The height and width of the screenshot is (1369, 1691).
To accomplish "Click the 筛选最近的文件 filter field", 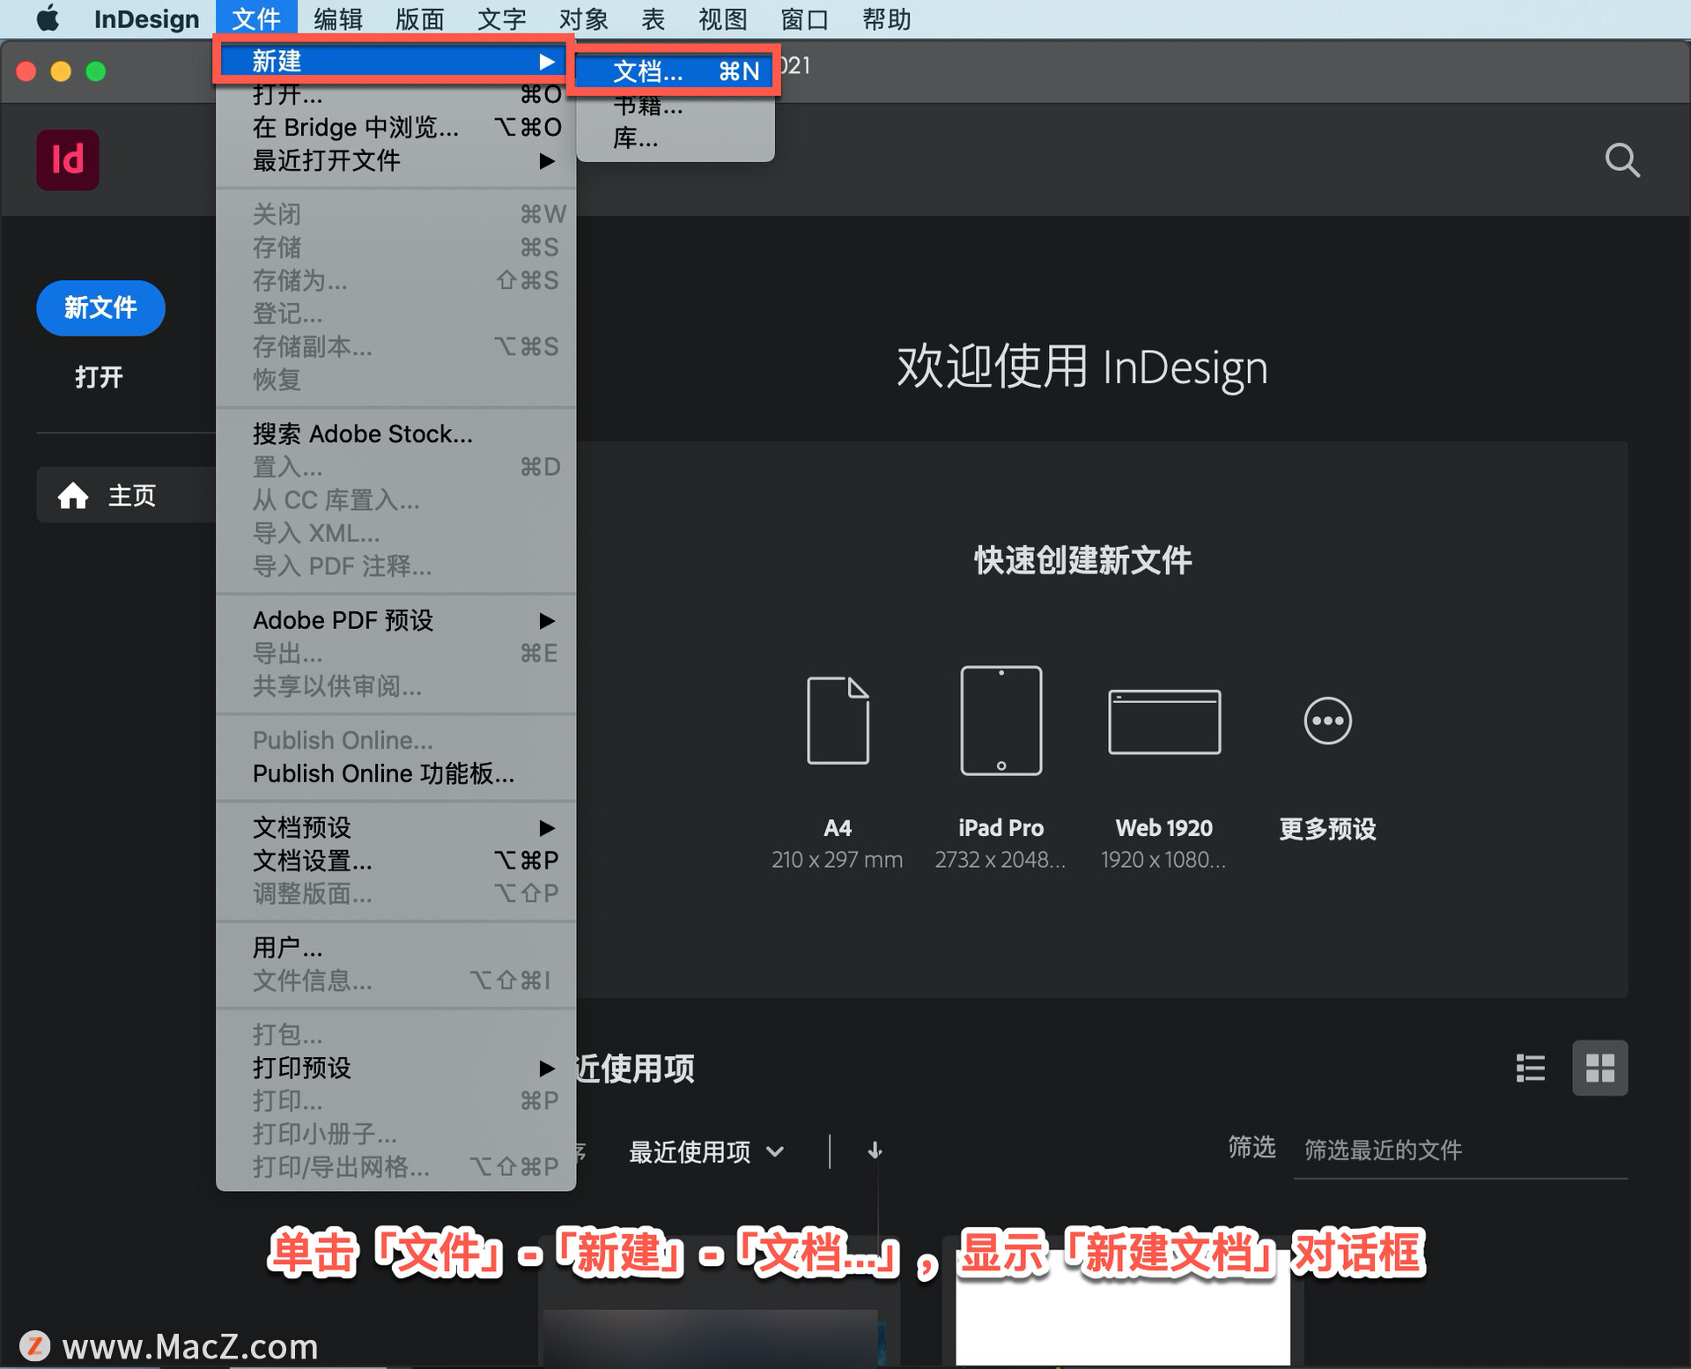I will (1460, 1150).
